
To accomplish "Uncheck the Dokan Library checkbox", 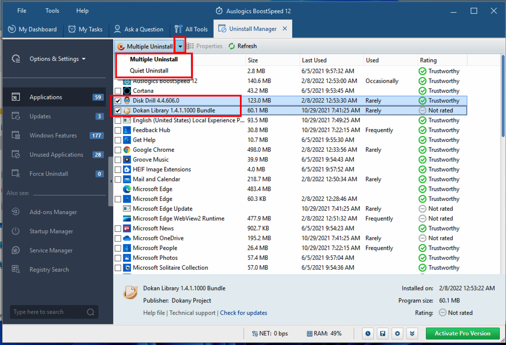I will (x=118, y=110).
